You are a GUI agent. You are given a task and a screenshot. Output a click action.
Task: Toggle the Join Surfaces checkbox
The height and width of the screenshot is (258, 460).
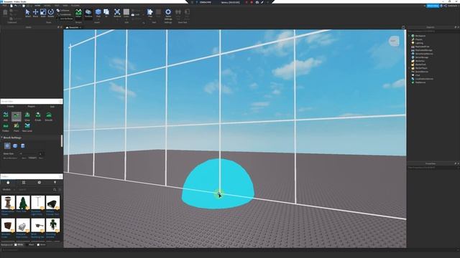point(65,19)
